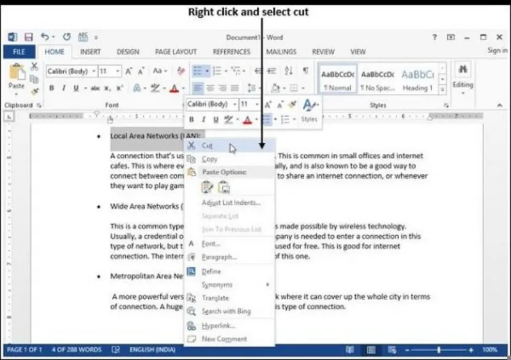The height and width of the screenshot is (360, 511).
Task: Click Sign in link
Action: (x=498, y=50)
